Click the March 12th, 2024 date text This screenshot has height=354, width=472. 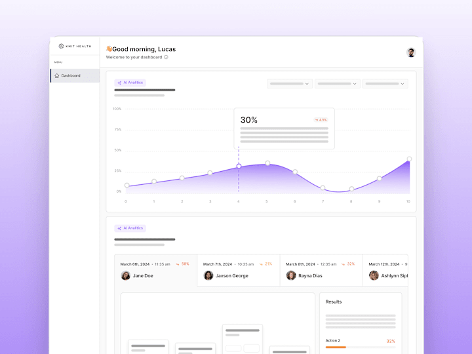(384, 264)
